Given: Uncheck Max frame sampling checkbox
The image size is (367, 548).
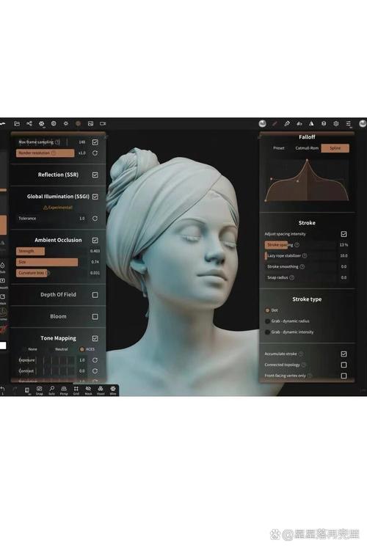Looking at the screenshot, I should pos(95,142).
